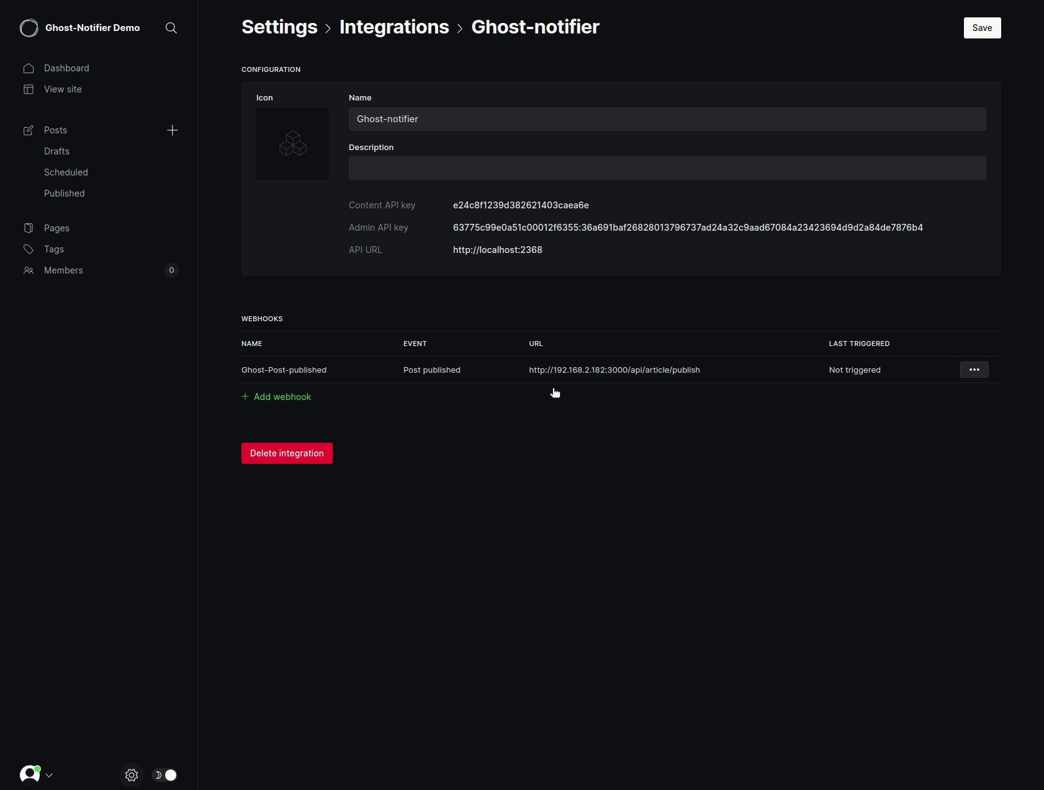This screenshot has height=790, width=1044.
Task: Go to Members section
Action: coord(63,270)
